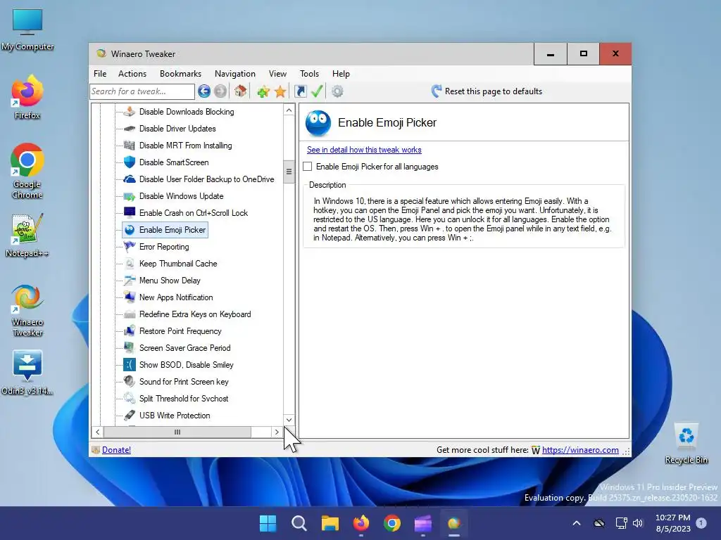Click the Back navigation arrow in toolbar
Image resolution: width=721 pixels, height=540 pixels.
pyautogui.click(x=204, y=91)
